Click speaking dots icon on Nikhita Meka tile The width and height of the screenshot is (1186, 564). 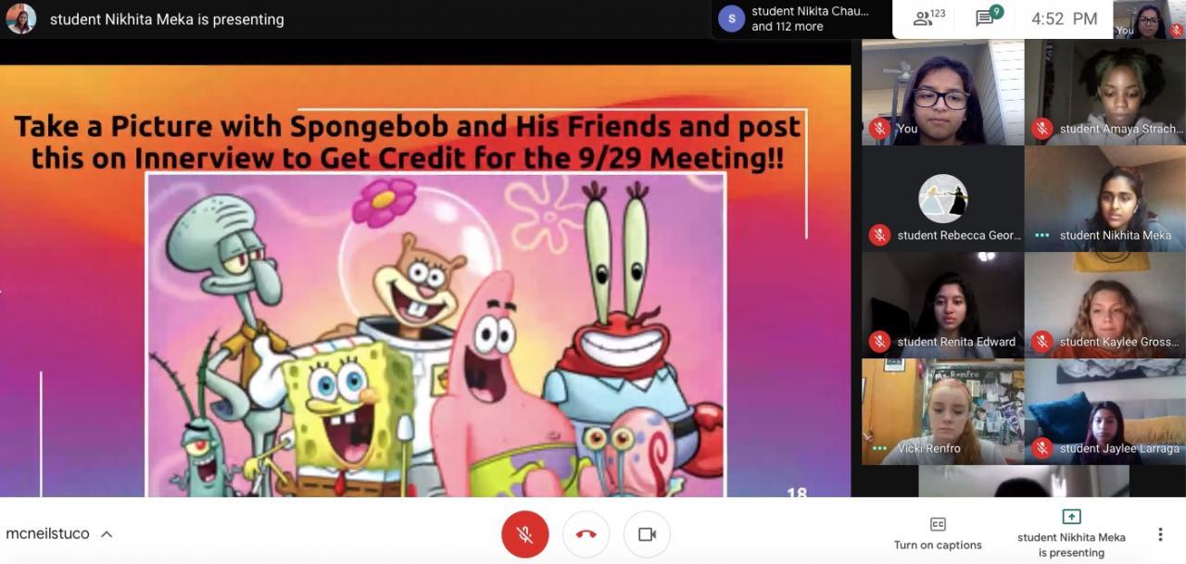1042,235
